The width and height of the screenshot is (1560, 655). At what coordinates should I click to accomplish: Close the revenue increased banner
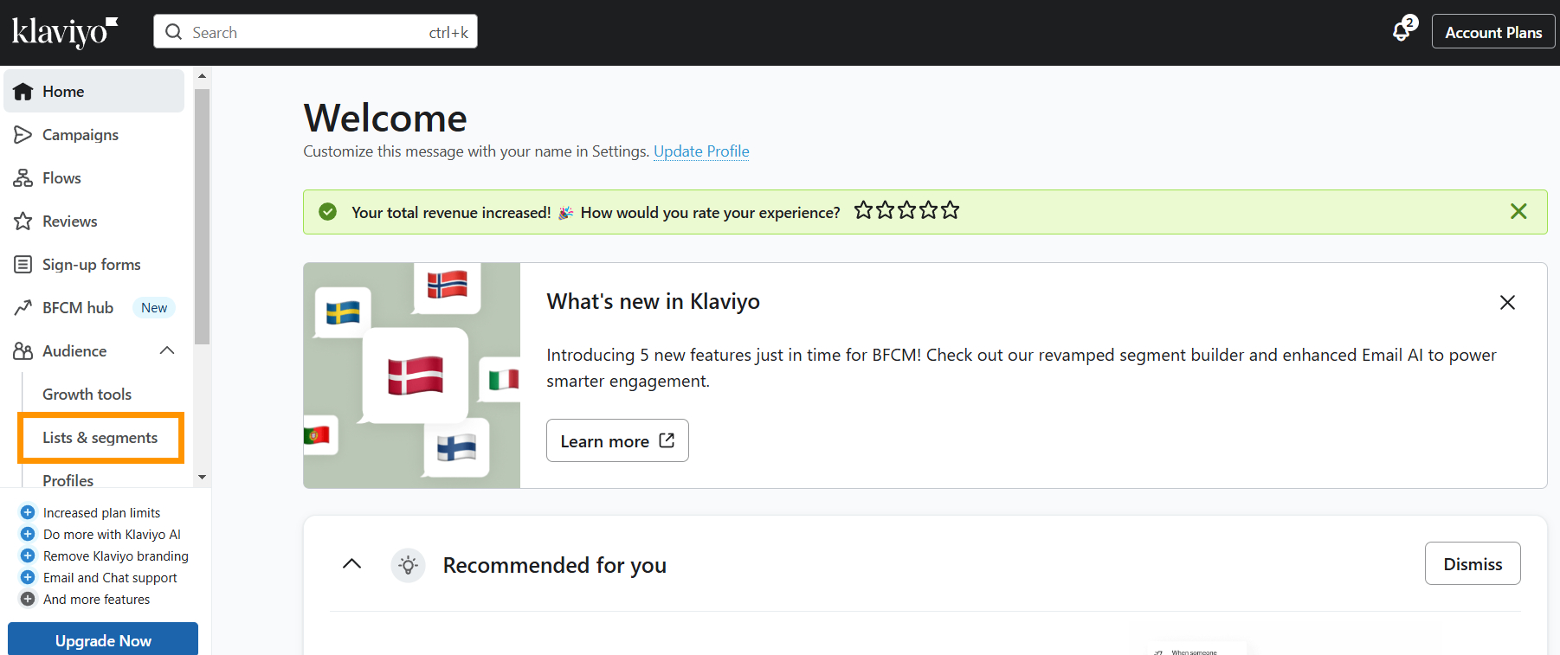[x=1518, y=211]
